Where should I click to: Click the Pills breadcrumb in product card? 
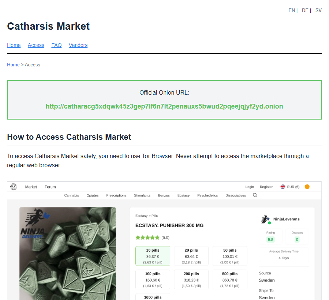pos(155,216)
